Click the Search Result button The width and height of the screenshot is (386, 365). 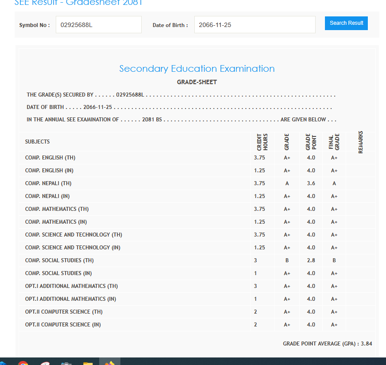pyautogui.click(x=346, y=23)
